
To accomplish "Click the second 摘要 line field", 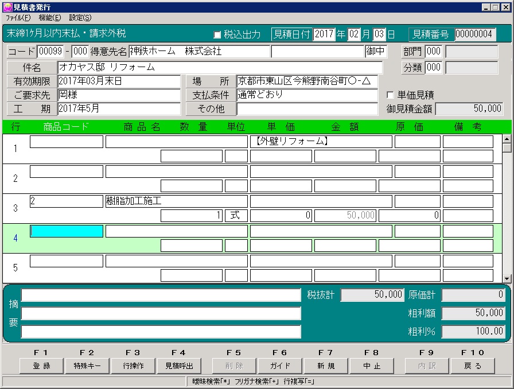I will click(x=161, y=313).
